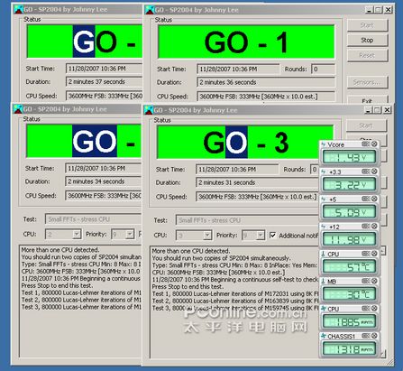Close the +3.3 voltage widget

pos(374,172)
